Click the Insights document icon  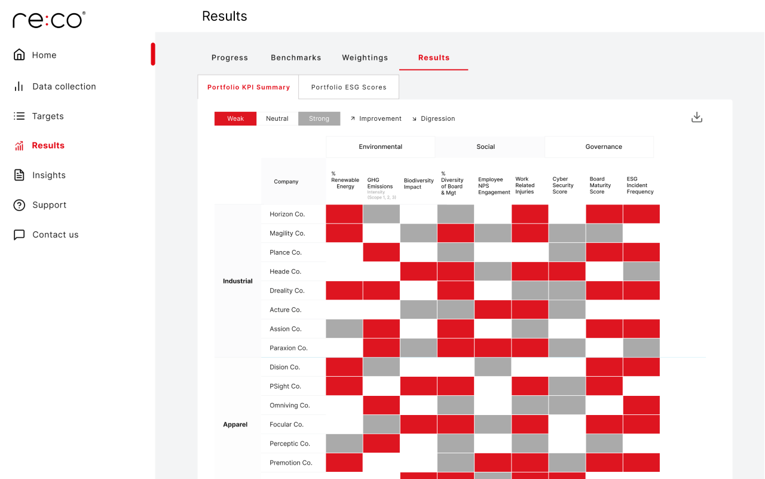19,175
